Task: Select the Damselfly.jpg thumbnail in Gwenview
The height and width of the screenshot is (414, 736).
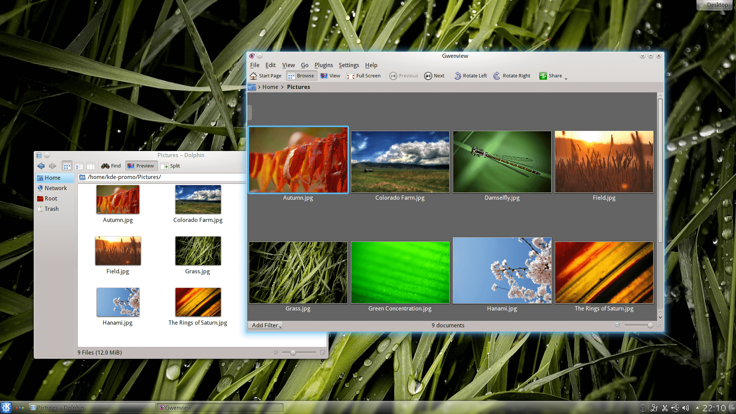Action: 502,161
